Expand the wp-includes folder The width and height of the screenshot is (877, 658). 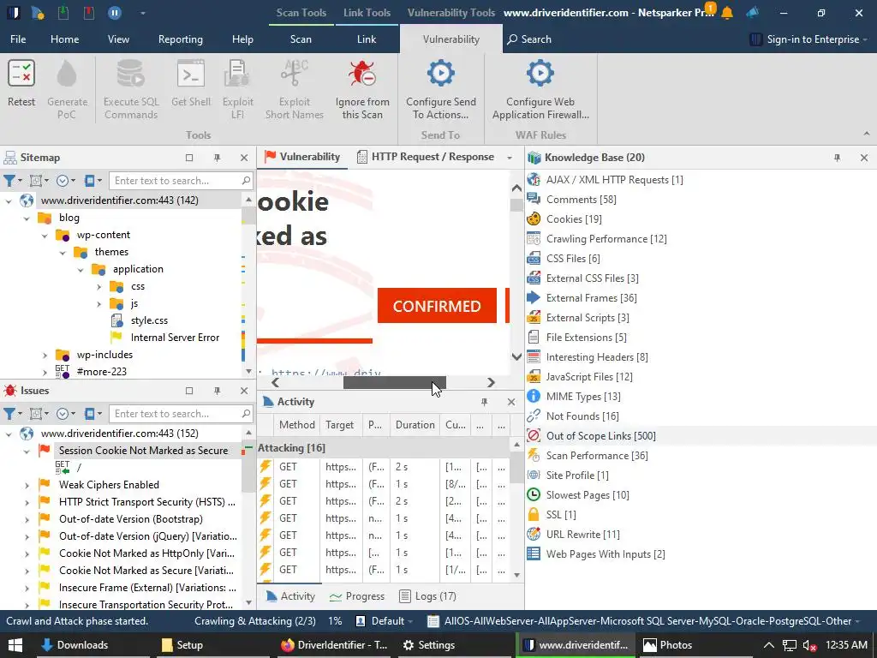pos(45,356)
